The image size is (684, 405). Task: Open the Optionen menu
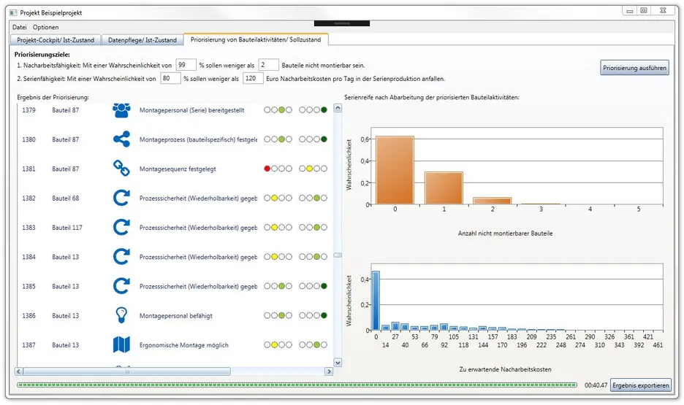(46, 27)
